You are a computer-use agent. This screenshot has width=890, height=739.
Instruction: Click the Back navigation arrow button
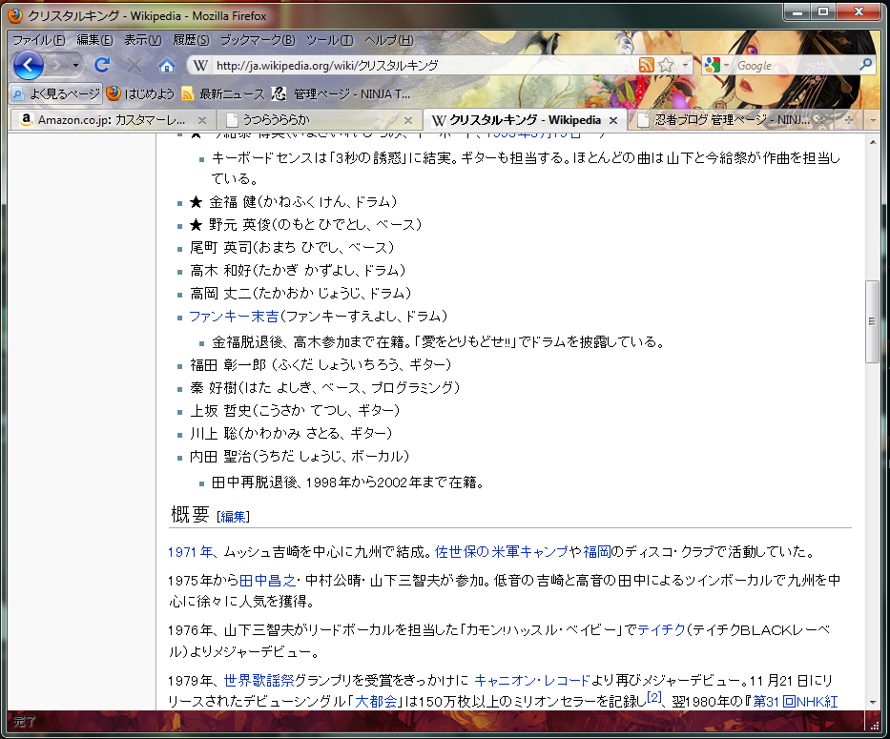(29, 65)
